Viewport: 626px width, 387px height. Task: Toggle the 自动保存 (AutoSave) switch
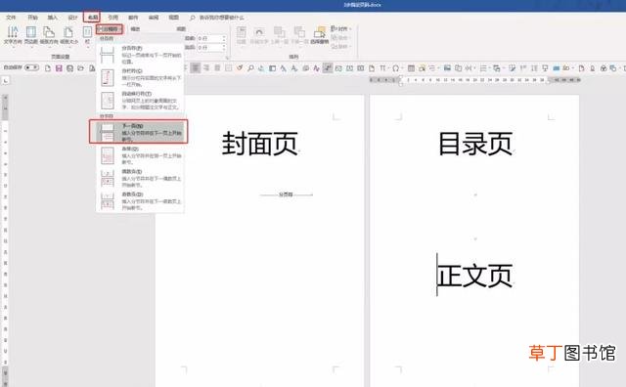[x=31, y=67]
